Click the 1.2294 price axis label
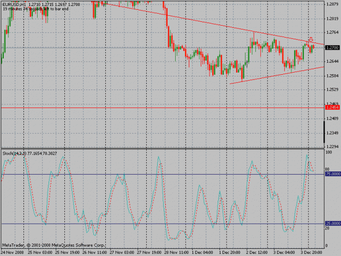 point(332,147)
